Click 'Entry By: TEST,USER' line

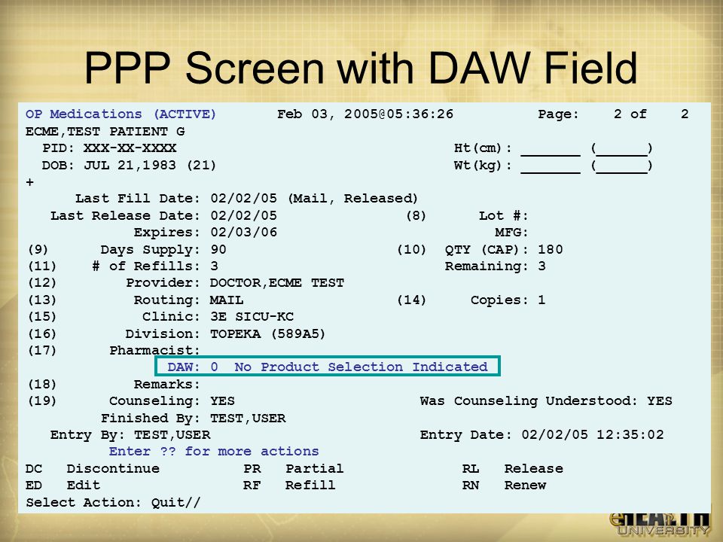tap(130, 434)
